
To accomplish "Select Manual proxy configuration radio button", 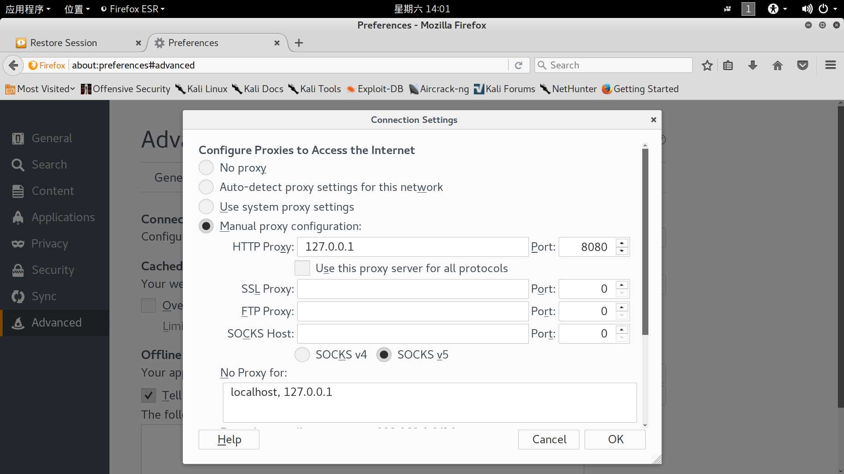I will (206, 226).
